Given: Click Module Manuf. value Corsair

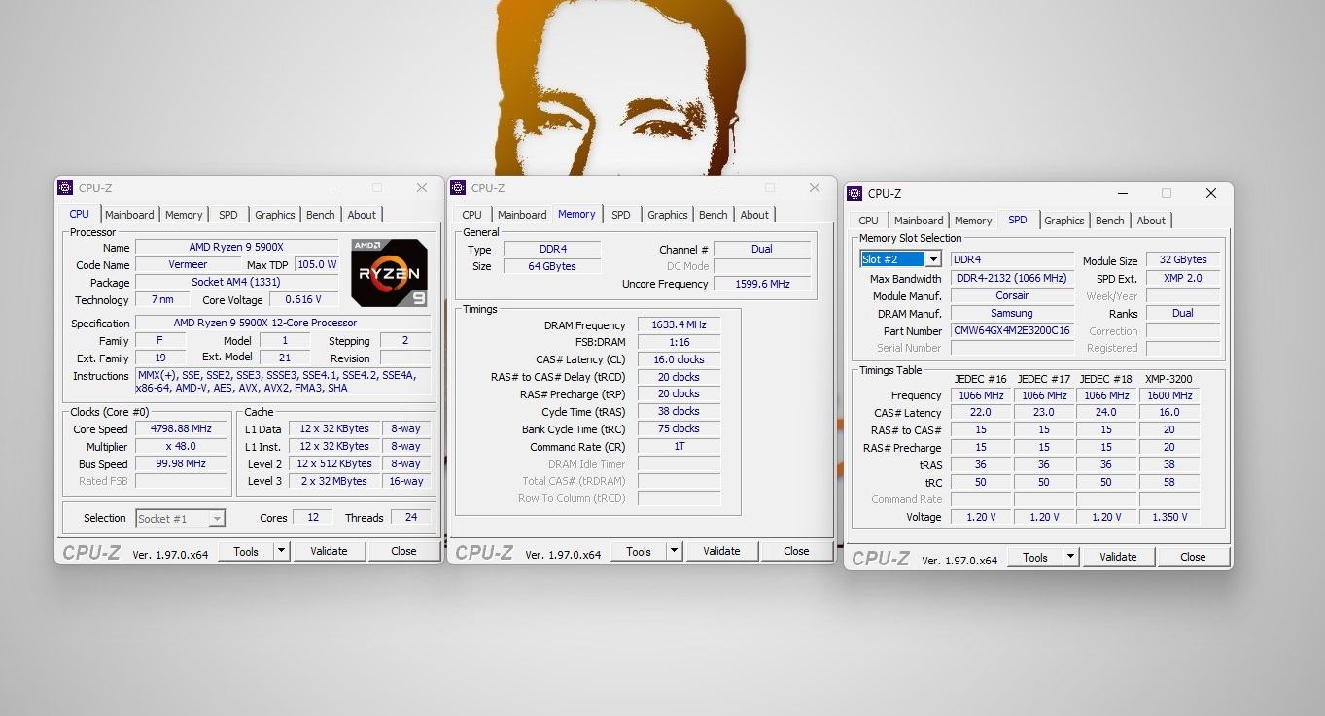Looking at the screenshot, I should (1012, 295).
